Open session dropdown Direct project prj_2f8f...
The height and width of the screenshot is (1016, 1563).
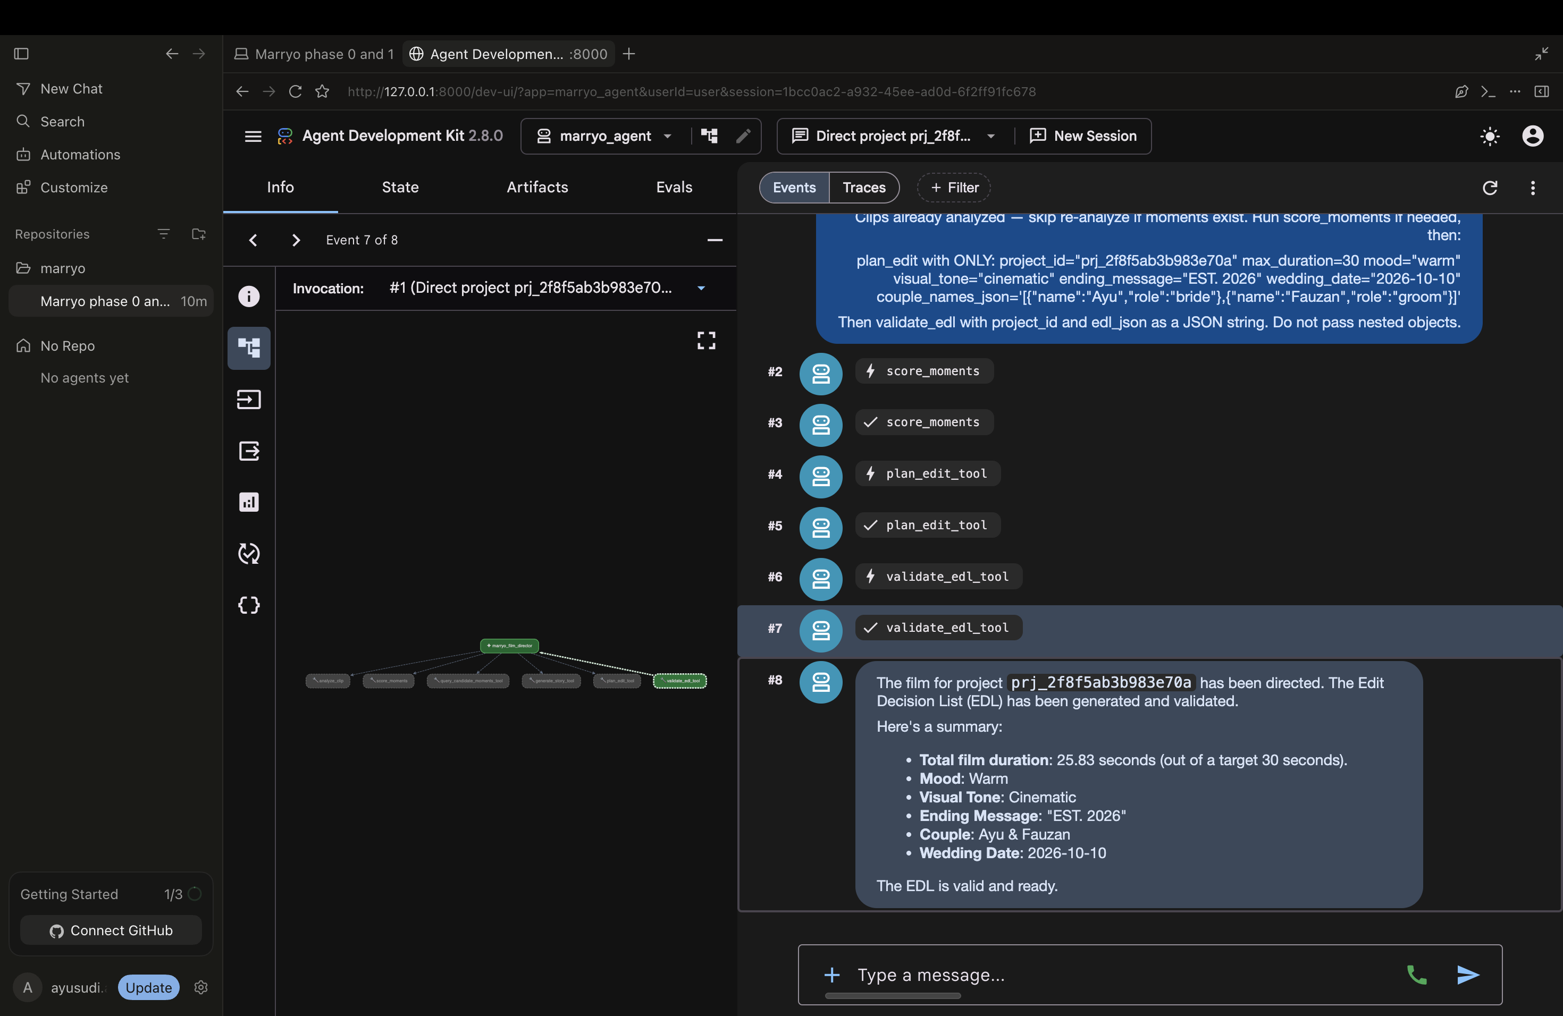click(x=893, y=136)
